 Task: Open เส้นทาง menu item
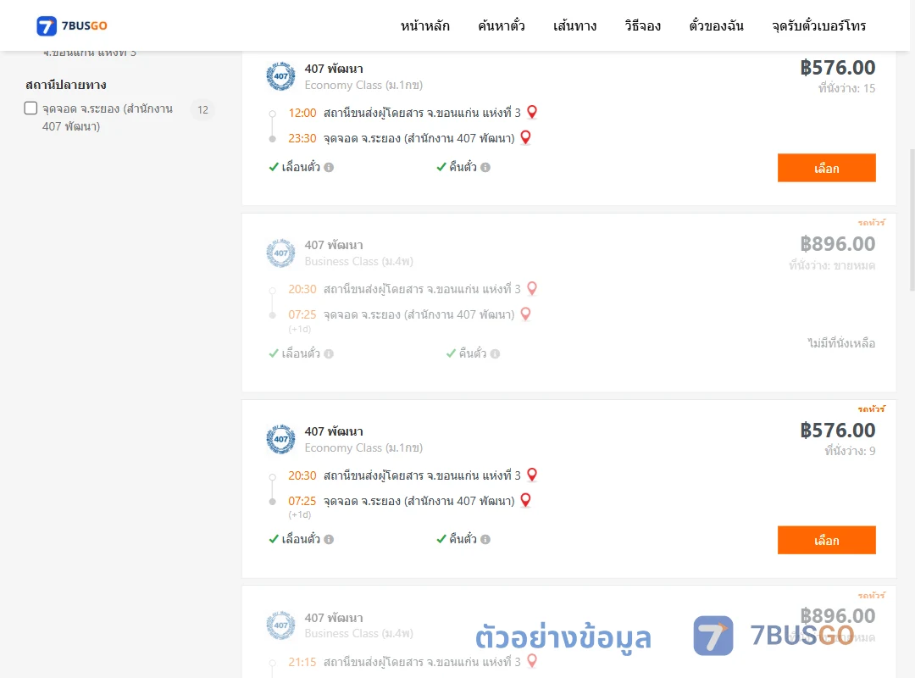574,25
